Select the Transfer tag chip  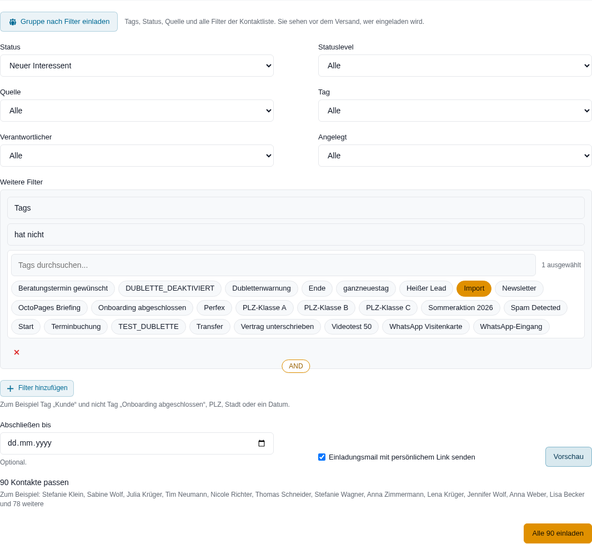click(209, 327)
